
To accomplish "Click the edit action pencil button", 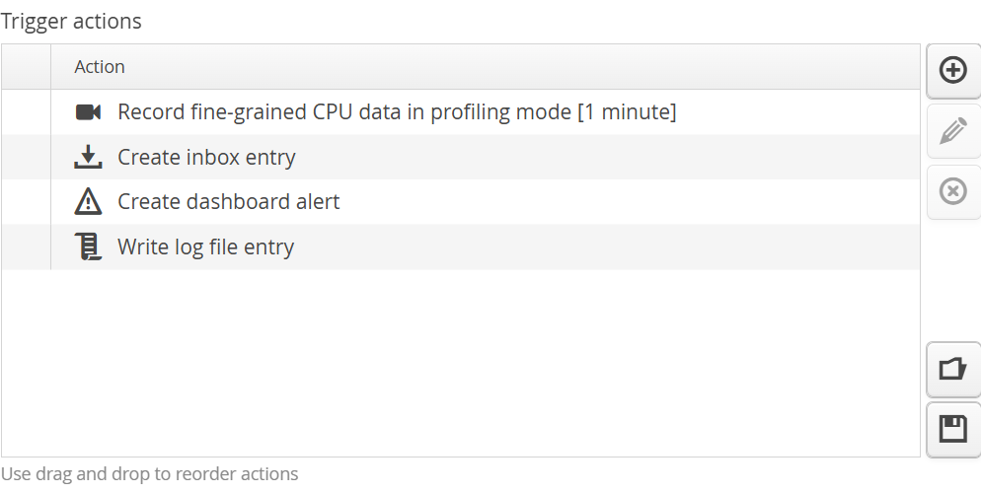I will [x=952, y=131].
